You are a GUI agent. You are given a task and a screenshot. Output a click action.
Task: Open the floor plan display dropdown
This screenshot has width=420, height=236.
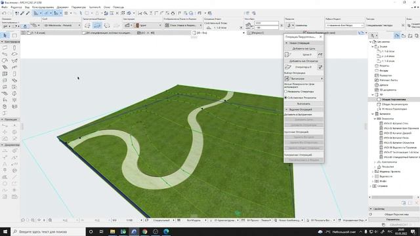tap(183, 25)
